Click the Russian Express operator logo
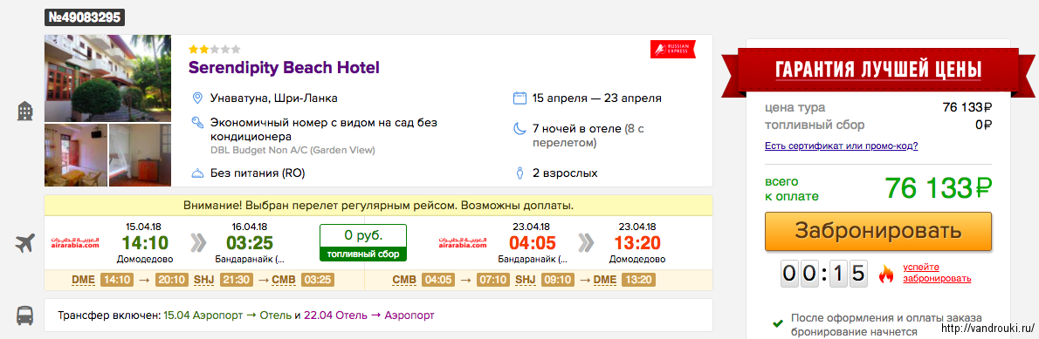 point(672,49)
